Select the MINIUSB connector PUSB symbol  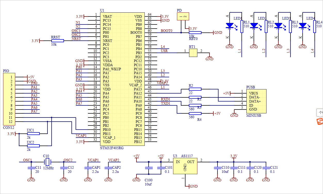tap(256, 101)
